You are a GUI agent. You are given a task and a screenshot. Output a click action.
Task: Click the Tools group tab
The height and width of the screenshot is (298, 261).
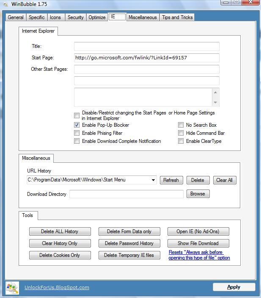pos(27,215)
